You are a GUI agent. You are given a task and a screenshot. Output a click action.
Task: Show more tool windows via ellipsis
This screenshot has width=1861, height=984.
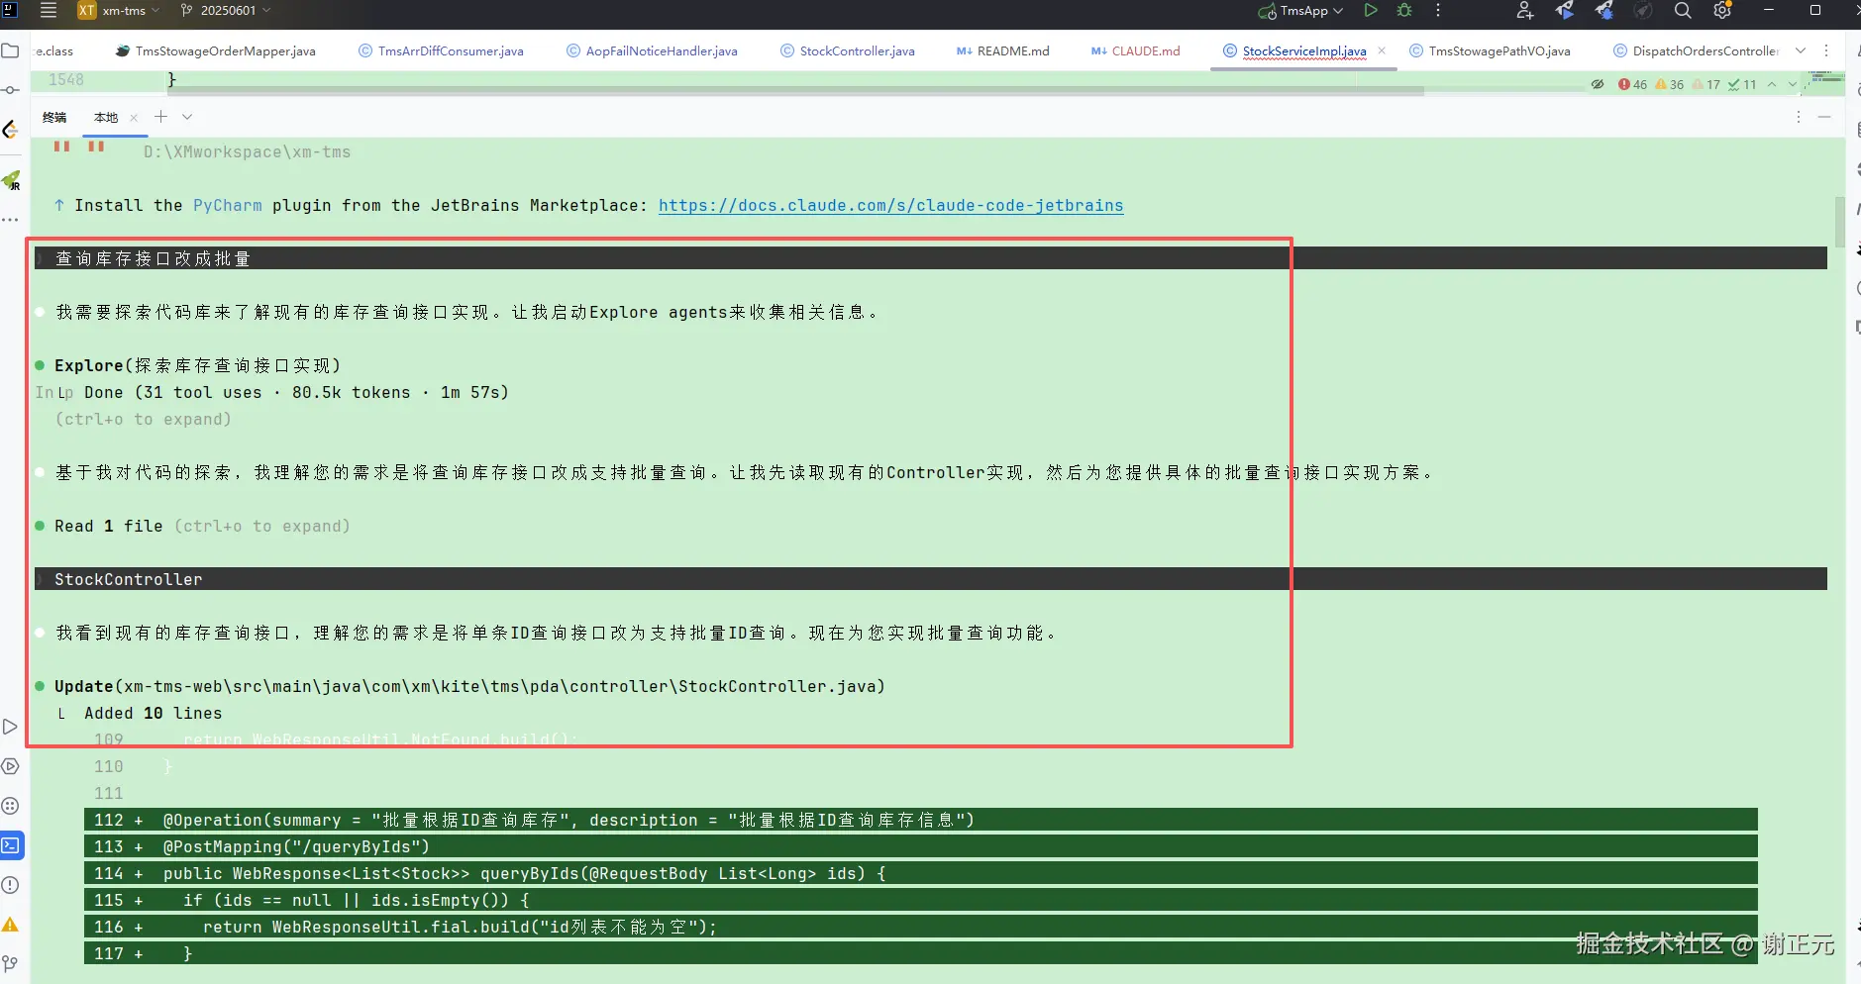point(10,220)
